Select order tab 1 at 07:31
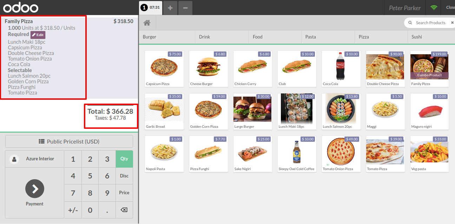The width and height of the screenshot is (455, 224). 151,8
